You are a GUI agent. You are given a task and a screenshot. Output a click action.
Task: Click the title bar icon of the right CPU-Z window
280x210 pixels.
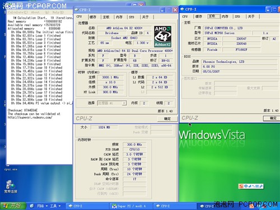[182, 9]
